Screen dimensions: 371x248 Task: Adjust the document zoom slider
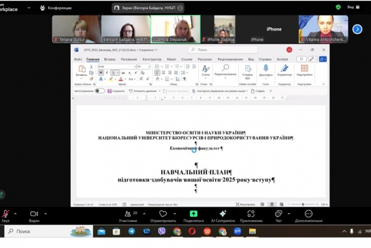pos(303,205)
